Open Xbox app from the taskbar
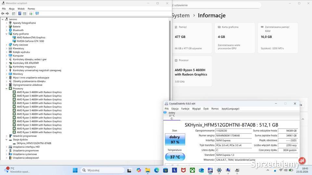312x175 pixels. (192, 170)
